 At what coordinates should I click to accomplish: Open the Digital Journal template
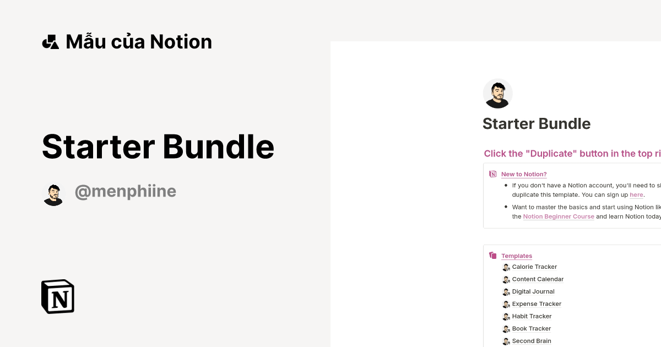(x=533, y=291)
